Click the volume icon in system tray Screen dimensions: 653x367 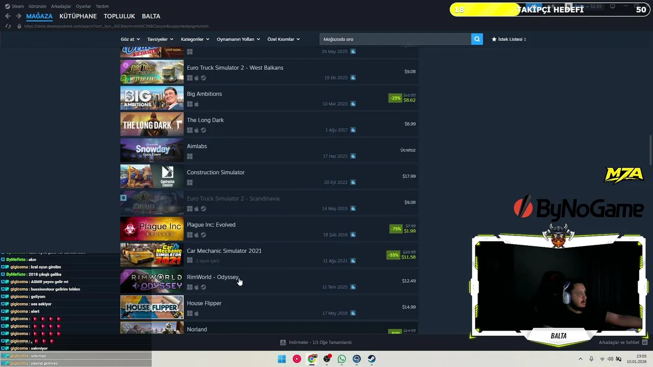click(610, 359)
